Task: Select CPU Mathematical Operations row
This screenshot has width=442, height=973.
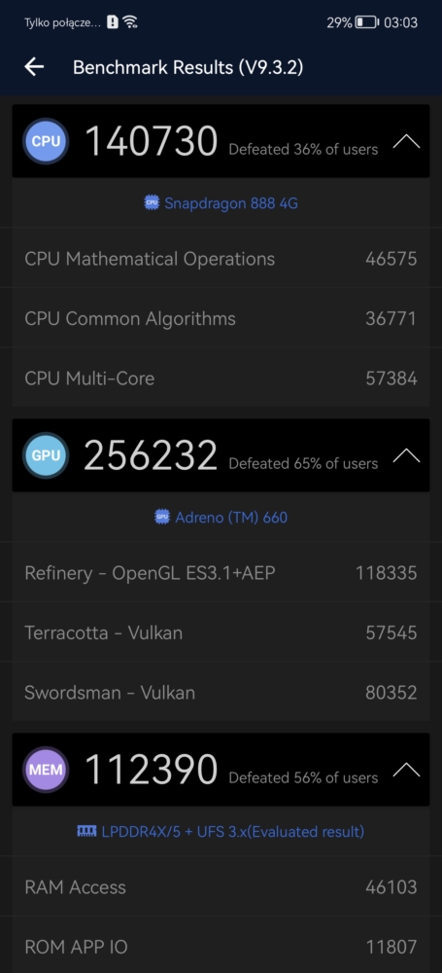Action: coord(221,259)
